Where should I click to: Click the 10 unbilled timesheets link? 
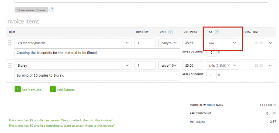click(x=62, y=126)
